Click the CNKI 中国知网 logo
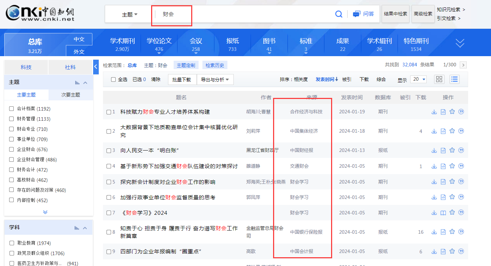The image size is (491, 266). tap(40, 13)
